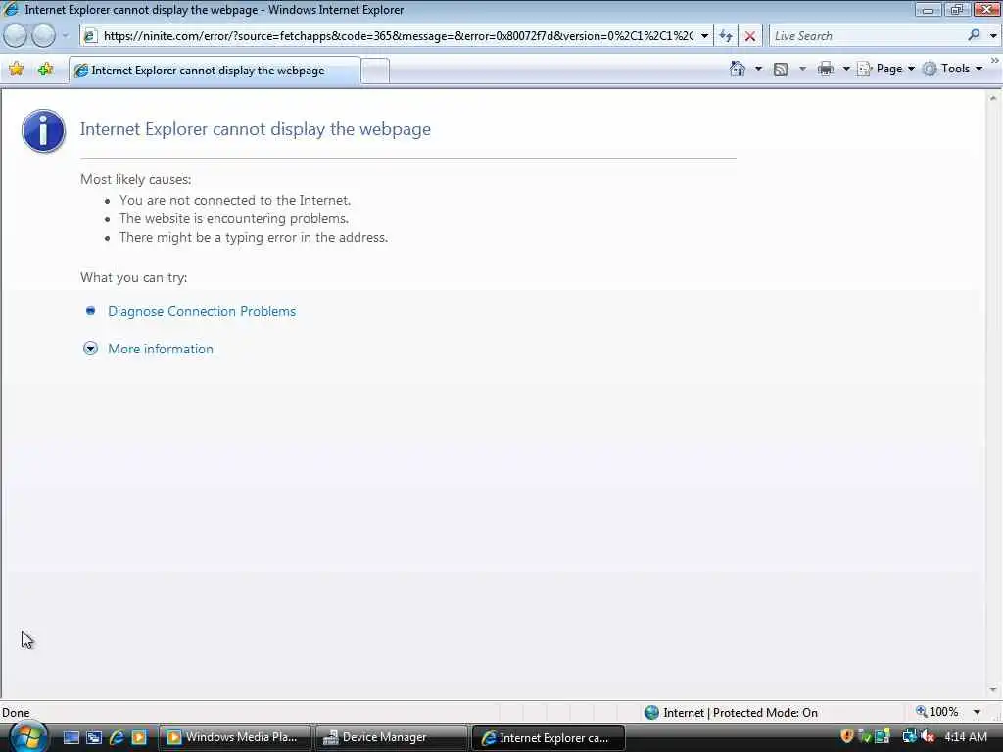Switch to Windows Media Player taskbar button
The height and width of the screenshot is (752, 1003).
pos(234,737)
